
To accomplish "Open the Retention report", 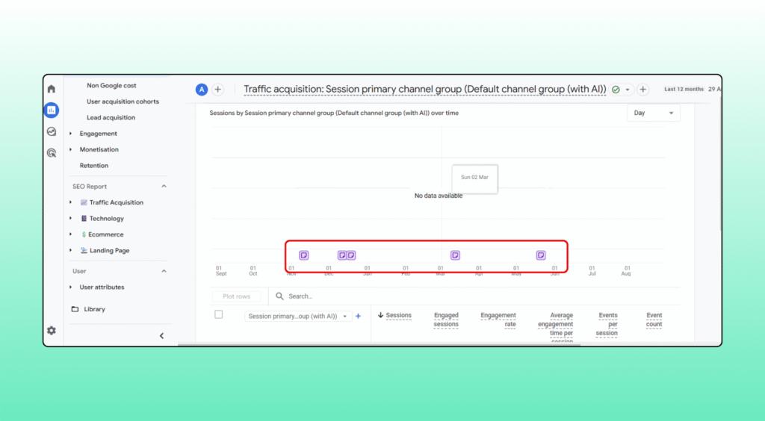I will point(94,166).
